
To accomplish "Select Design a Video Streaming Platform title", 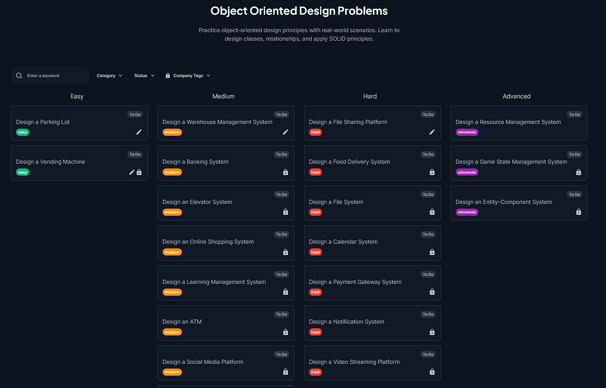I will pos(354,362).
